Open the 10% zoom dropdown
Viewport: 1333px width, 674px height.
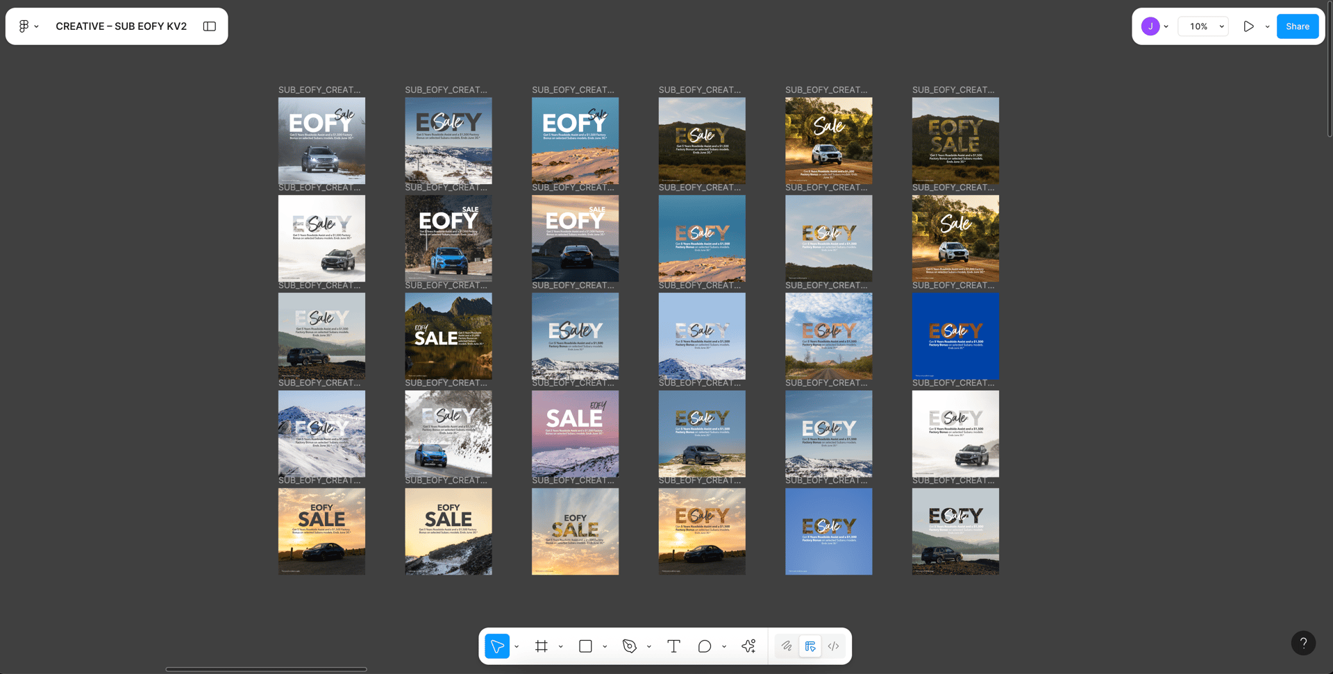[1204, 26]
